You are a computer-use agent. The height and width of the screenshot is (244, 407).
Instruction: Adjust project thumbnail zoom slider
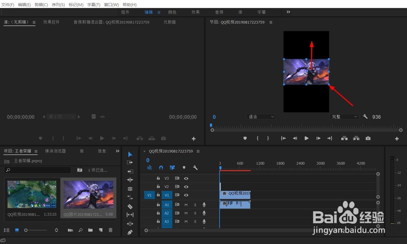coord(35,230)
